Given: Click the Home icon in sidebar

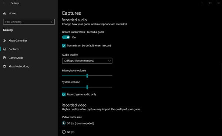Looking at the screenshot, I should click(4, 13).
